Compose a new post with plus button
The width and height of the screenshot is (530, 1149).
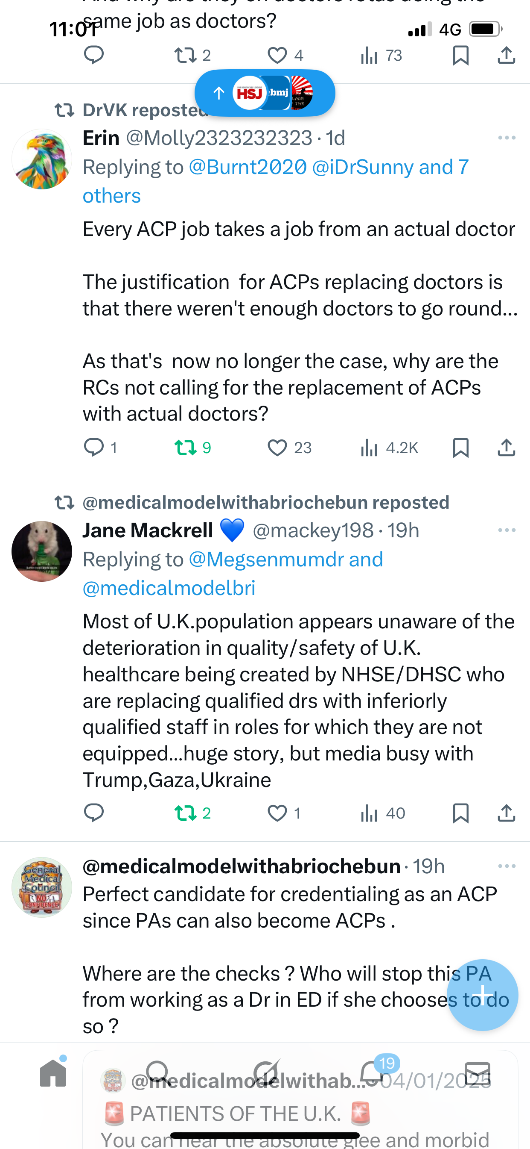tap(482, 995)
